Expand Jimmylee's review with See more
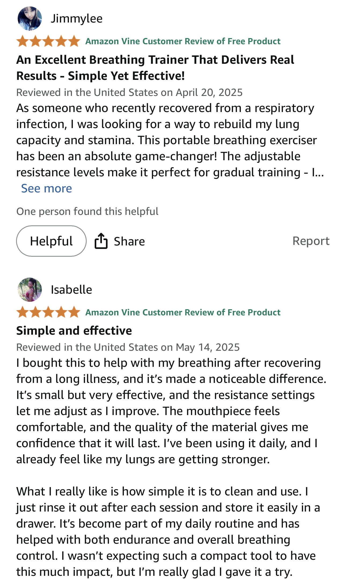346x586 pixels. (46, 188)
